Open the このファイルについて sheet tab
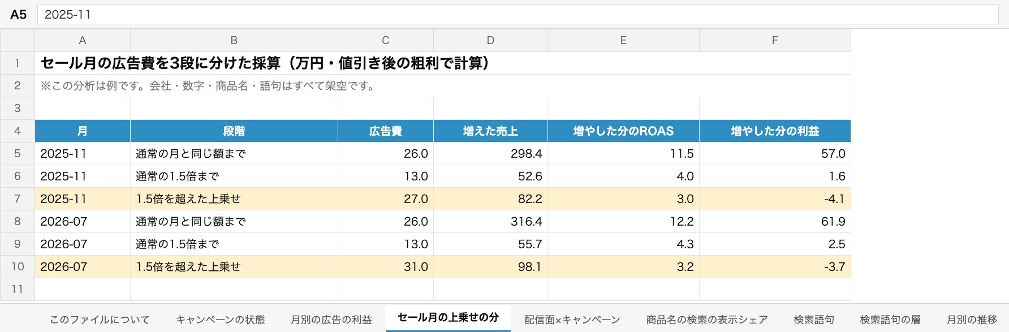Viewport: 1009px width, 332px height. tap(100, 320)
